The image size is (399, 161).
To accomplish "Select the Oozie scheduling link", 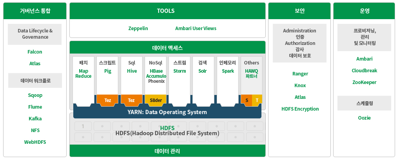I will 364,118.
